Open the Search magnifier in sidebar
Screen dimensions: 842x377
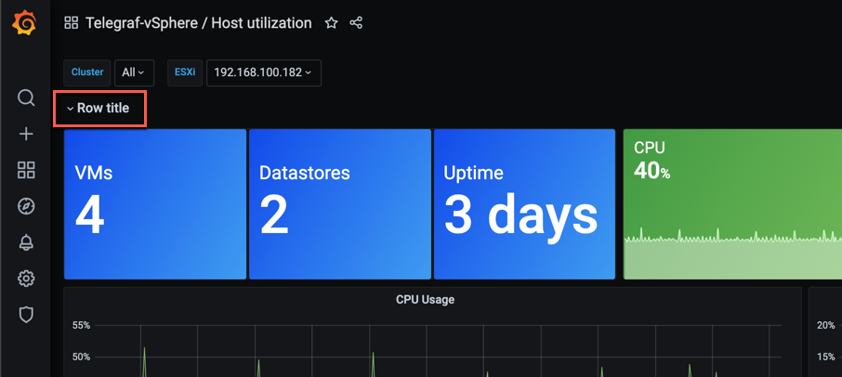tap(26, 98)
